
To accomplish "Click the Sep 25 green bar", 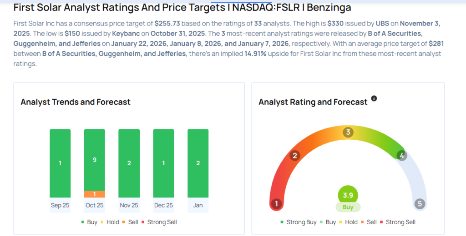I will [x=60, y=163].
